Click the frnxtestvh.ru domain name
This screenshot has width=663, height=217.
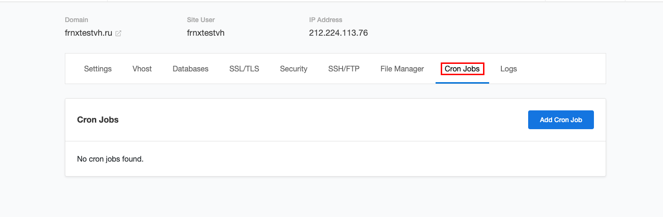[x=88, y=33]
